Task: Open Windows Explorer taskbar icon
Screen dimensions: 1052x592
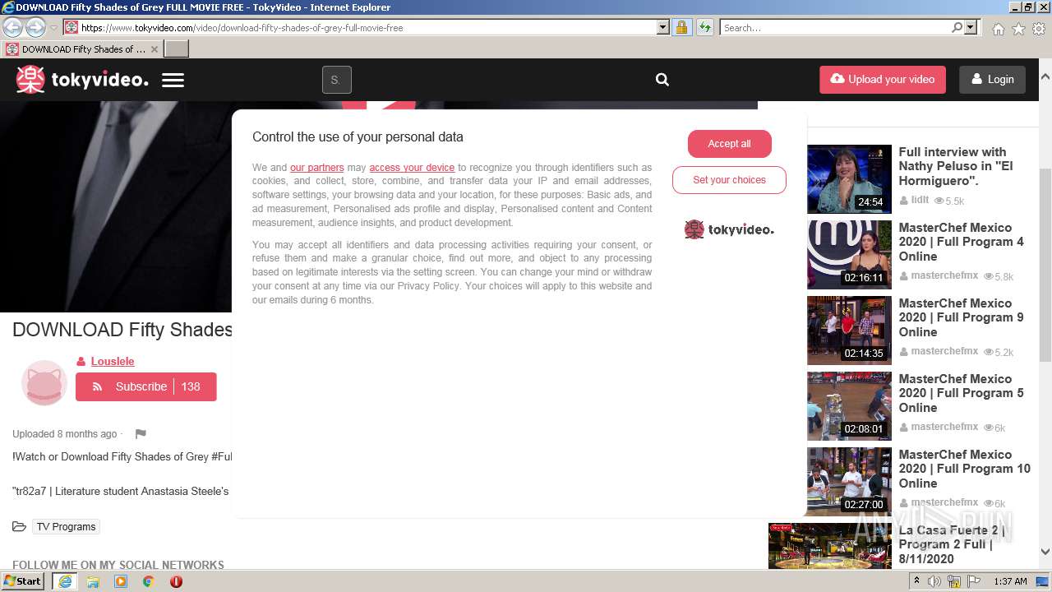Action: [93, 581]
